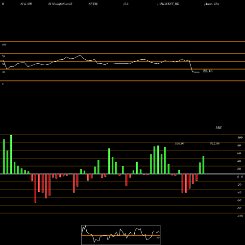Click the '45' value in mini chart

(158, 232)
